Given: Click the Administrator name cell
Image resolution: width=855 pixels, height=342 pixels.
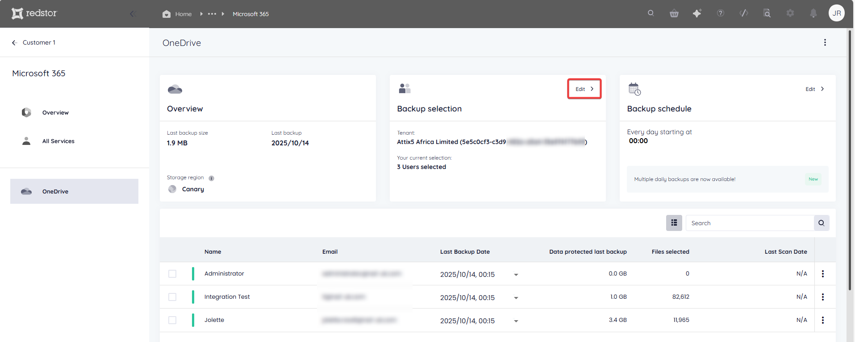Looking at the screenshot, I should click(224, 273).
